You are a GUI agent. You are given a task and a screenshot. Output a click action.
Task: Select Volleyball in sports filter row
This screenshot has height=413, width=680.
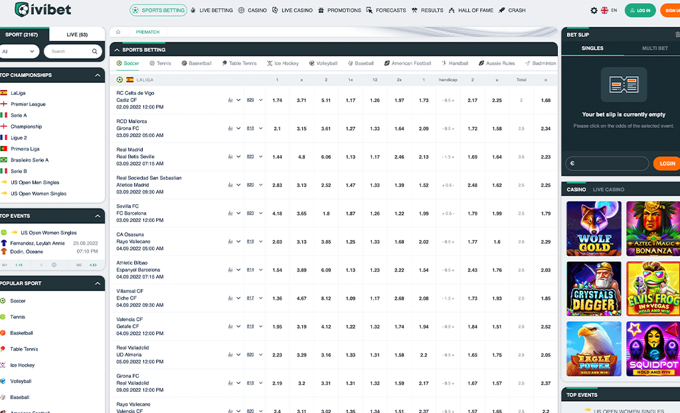(323, 63)
